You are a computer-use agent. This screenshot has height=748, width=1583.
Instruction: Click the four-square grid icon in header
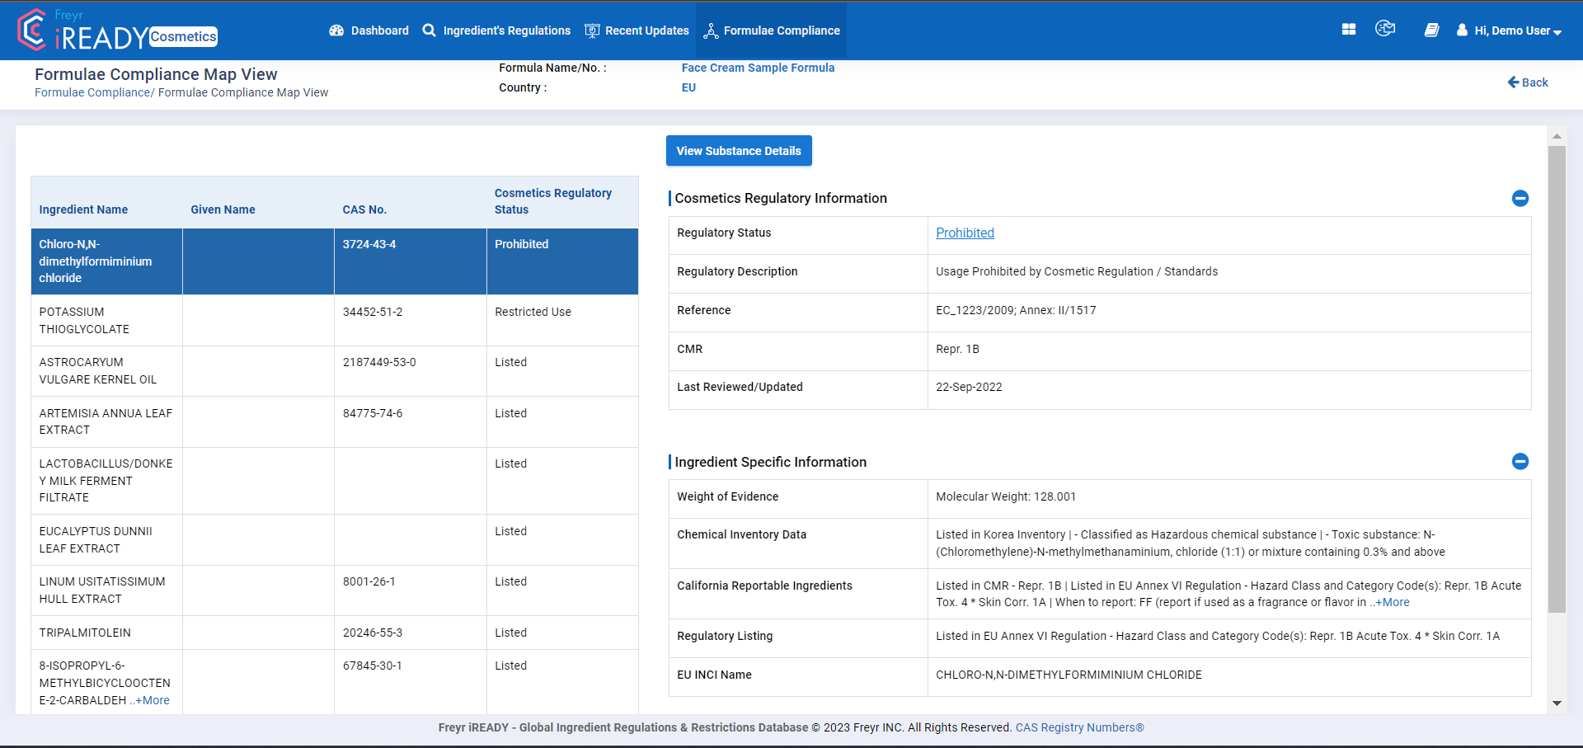tap(1349, 30)
